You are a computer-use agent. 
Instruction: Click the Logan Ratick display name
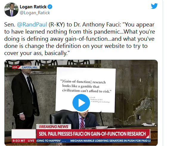[x=33, y=7]
